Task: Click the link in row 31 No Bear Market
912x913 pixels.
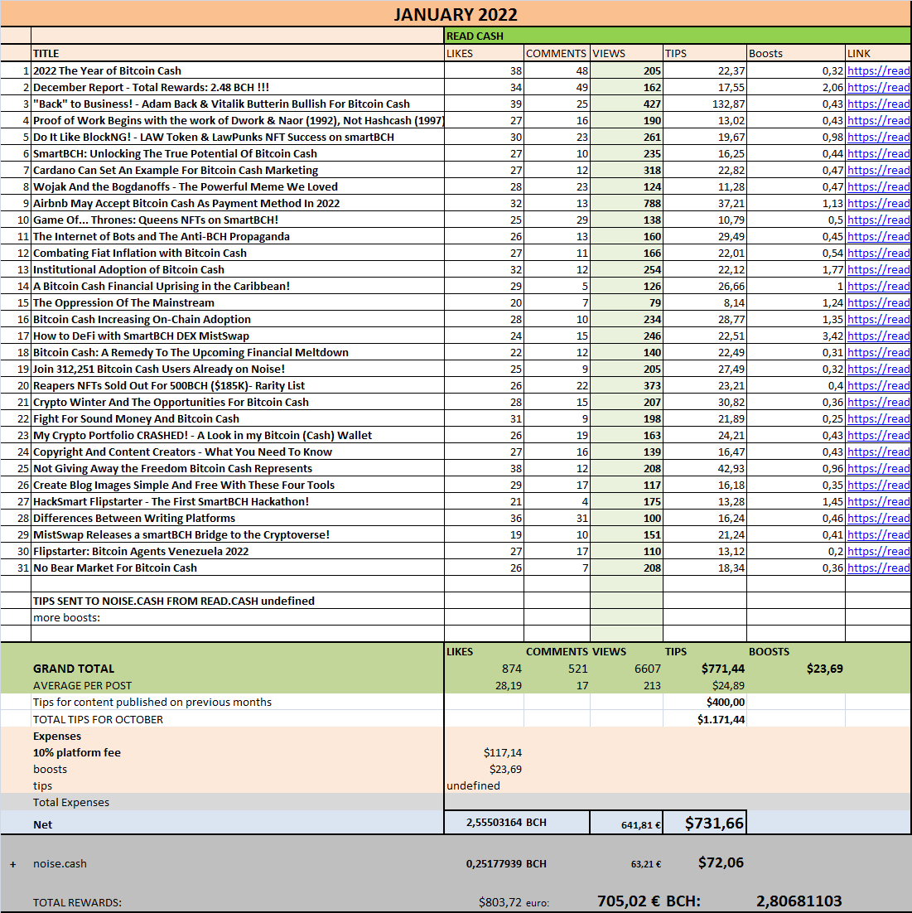Action: [x=878, y=568]
